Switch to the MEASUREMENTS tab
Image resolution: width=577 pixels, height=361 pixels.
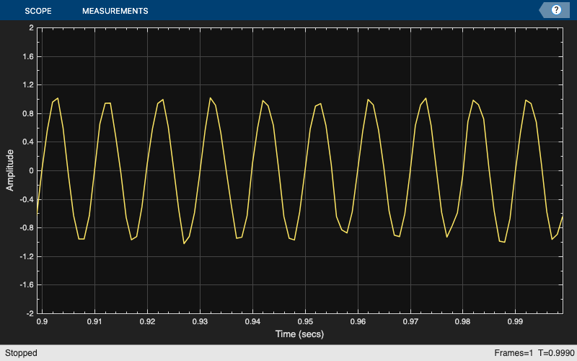click(x=115, y=11)
